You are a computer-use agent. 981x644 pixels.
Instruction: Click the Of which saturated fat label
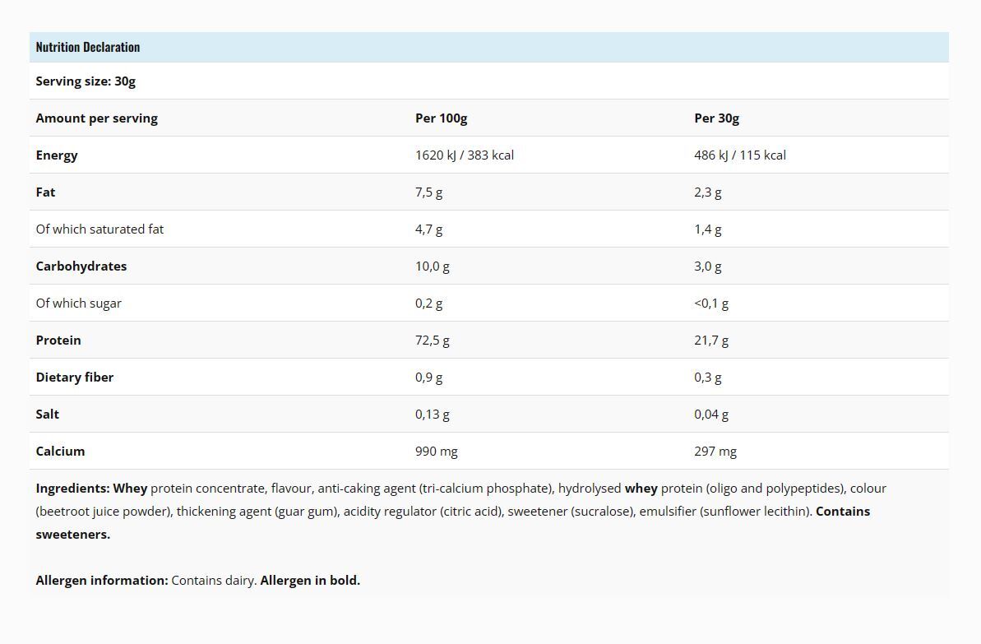[99, 229]
